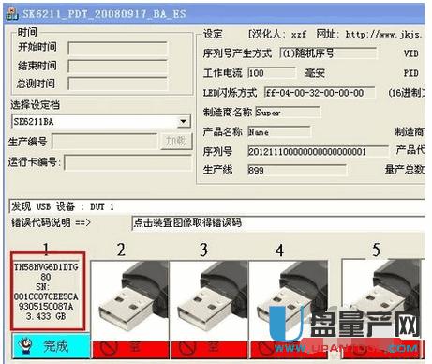Click USB drive image in slot 2
The height and width of the screenshot is (364, 432).
130,301
